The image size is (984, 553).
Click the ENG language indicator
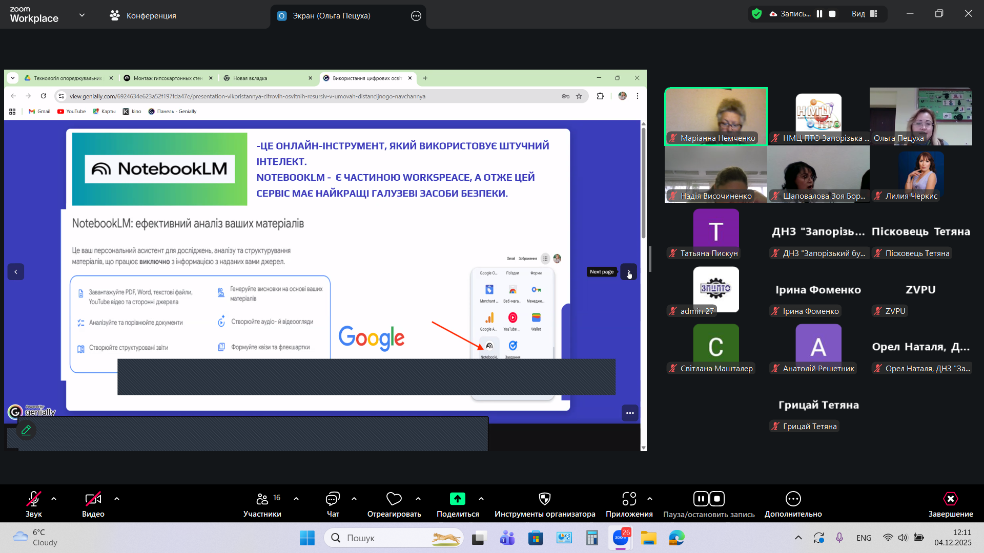click(x=864, y=538)
